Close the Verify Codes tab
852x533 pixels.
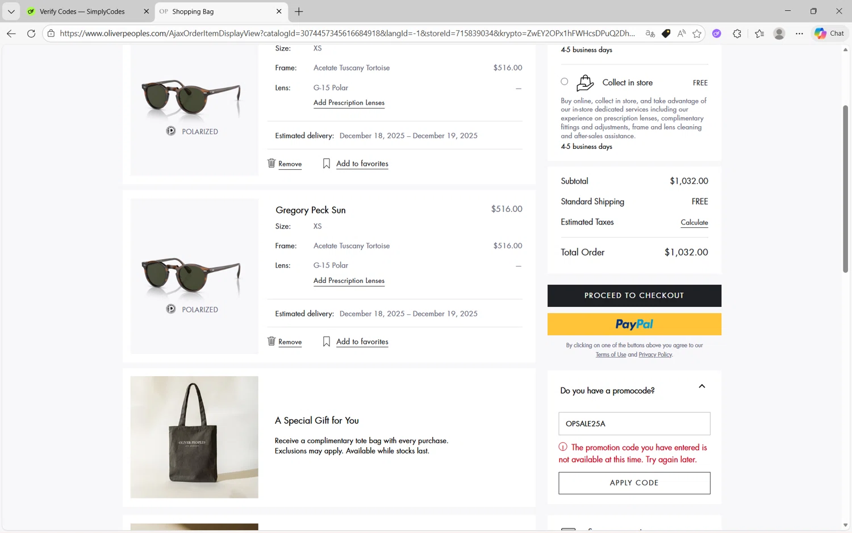(146, 11)
